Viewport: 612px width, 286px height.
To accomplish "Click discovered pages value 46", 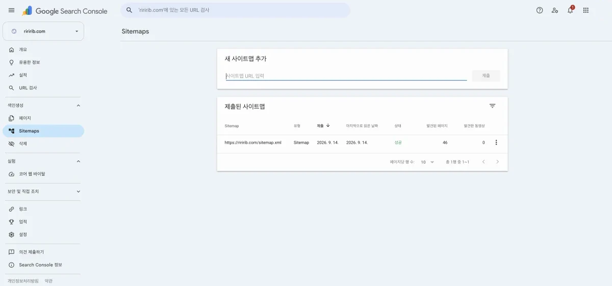I will pyautogui.click(x=445, y=143).
